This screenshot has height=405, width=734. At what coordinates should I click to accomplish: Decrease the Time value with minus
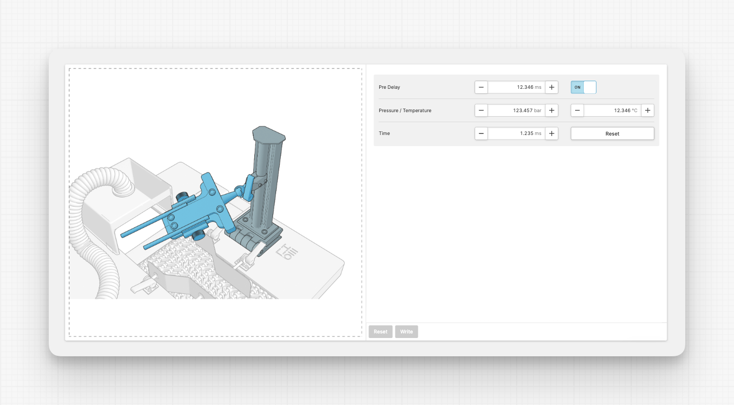(481, 133)
